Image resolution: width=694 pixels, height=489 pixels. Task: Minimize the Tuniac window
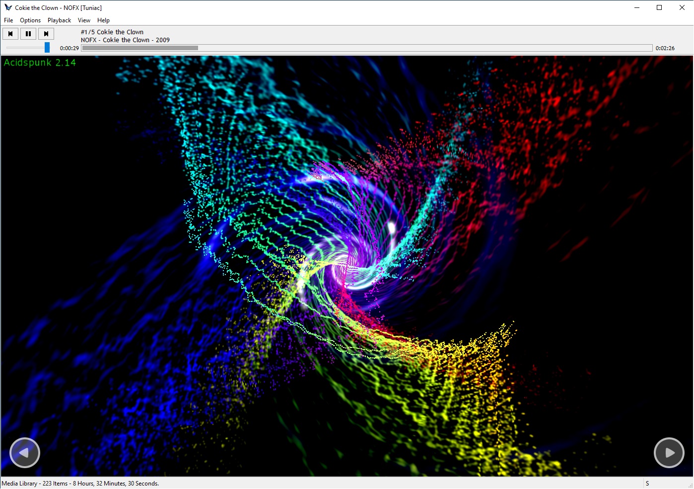tap(636, 7)
